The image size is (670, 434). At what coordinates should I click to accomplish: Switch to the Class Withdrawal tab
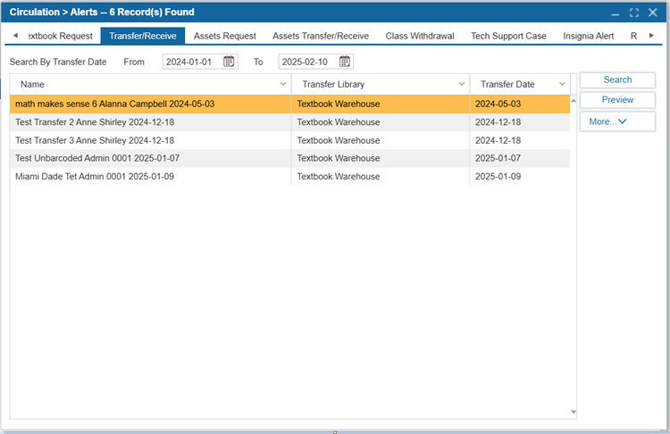pos(420,37)
